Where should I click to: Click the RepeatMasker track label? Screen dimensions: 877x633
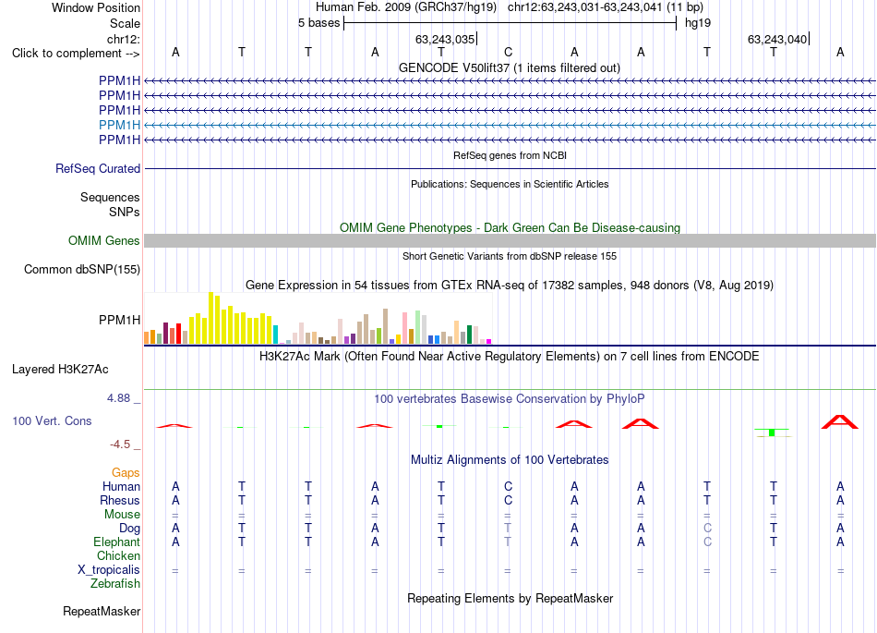102,611
